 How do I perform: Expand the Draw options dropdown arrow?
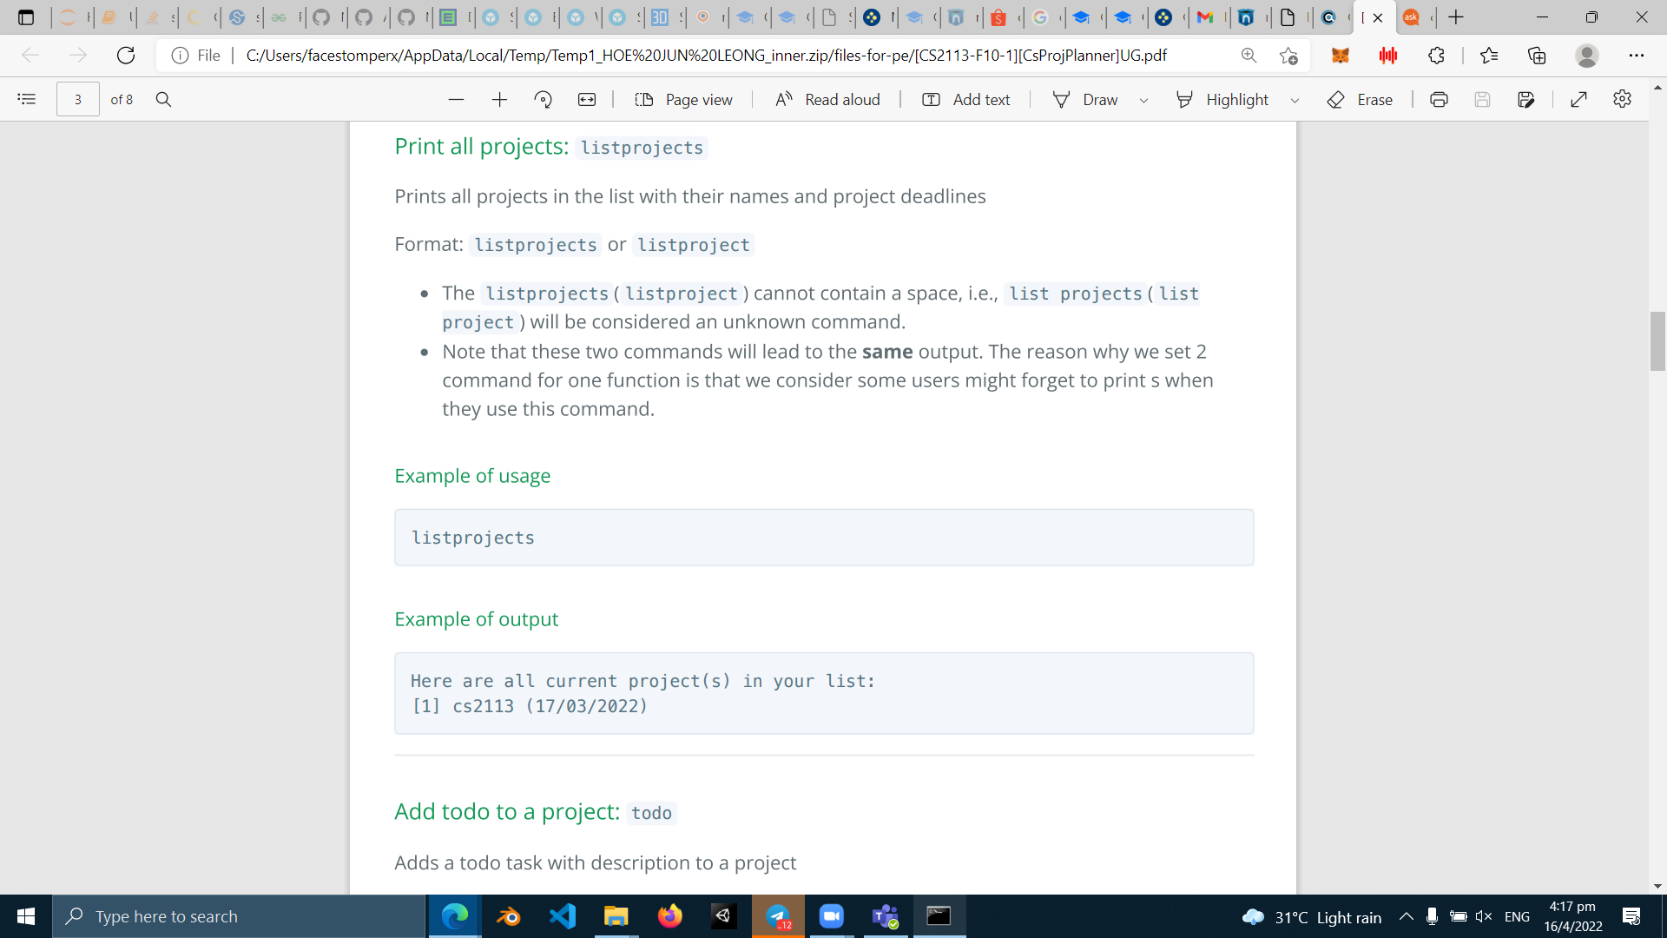pos(1143,100)
